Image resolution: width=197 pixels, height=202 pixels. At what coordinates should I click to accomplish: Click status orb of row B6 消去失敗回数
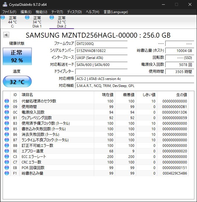(7, 134)
